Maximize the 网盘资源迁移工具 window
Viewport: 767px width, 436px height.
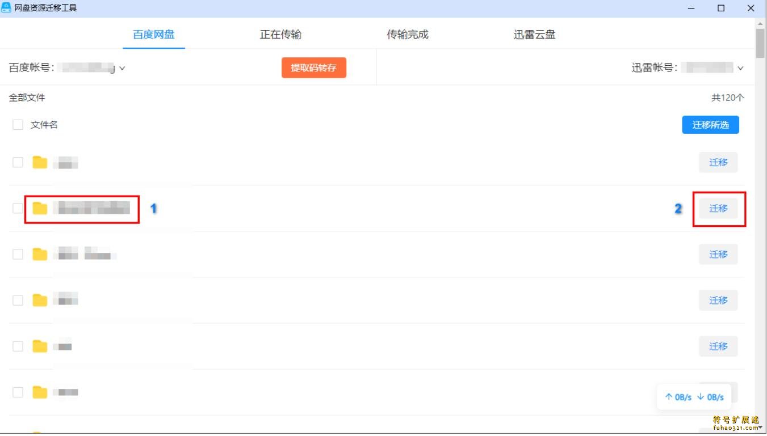(721, 8)
